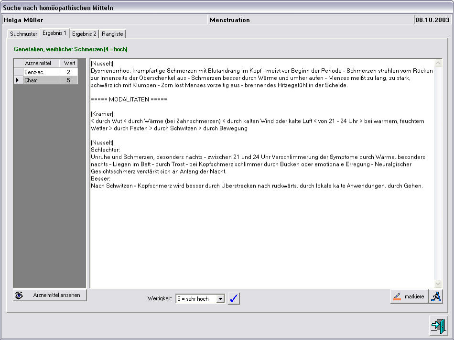Open the Ergebnis 2 tab
Image resolution: width=454 pixels, height=340 pixels.
[85, 34]
